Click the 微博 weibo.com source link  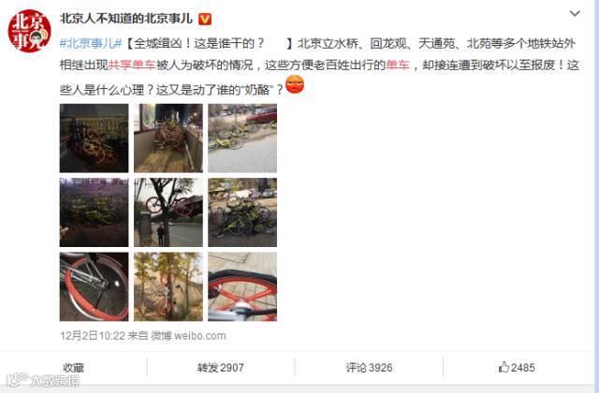coord(188,336)
